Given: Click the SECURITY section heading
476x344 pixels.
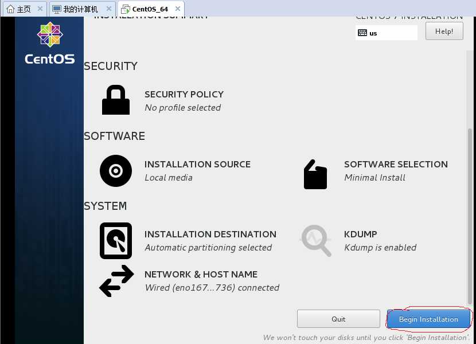Looking at the screenshot, I should 111,66.
